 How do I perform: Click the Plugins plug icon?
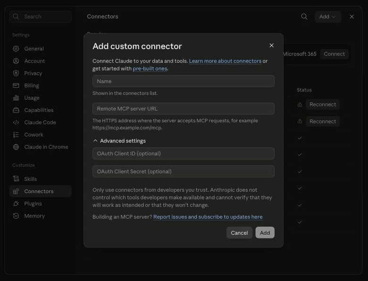tap(16, 204)
